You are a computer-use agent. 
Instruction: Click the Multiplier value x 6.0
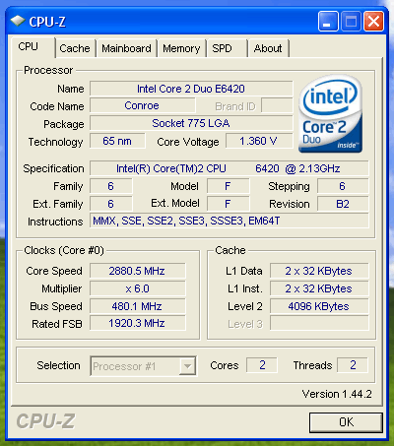tap(137, 288)
